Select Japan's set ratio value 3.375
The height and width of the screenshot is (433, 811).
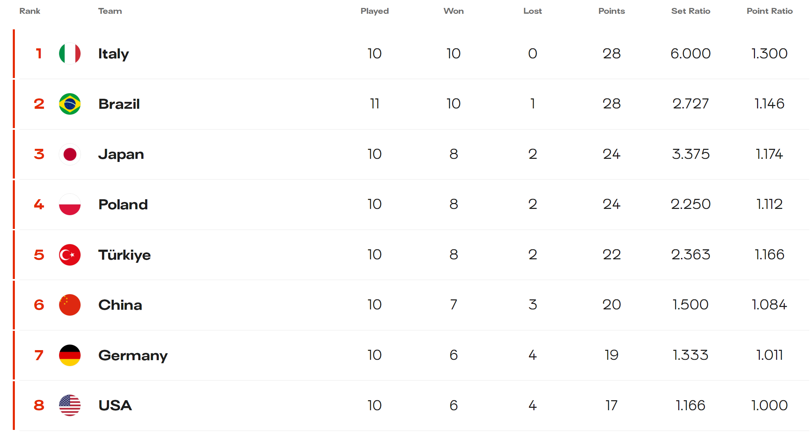pos(691,154)
